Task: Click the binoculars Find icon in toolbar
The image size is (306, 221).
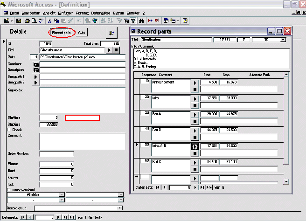Action: coord(102,21)
